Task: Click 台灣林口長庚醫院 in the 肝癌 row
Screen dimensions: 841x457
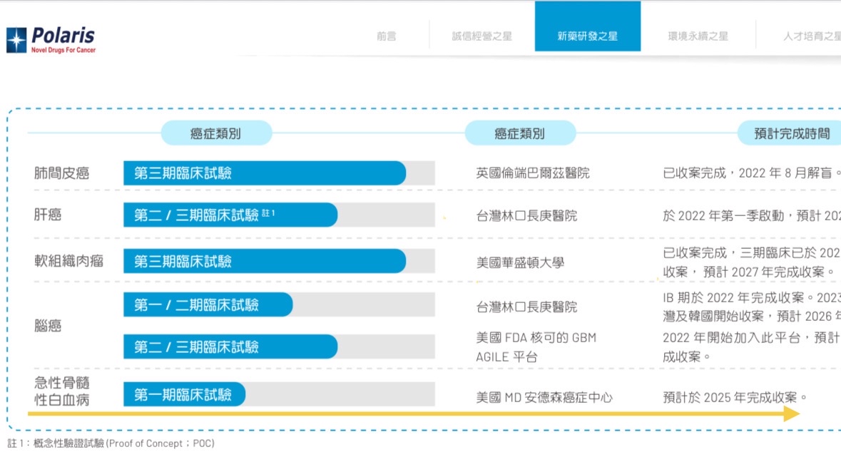Action: (x=526, y=215)
